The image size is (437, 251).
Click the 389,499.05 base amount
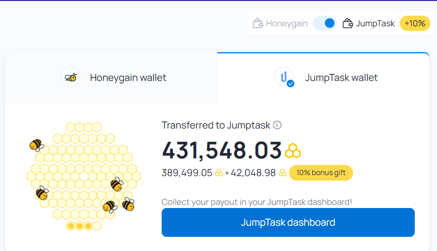187,173
